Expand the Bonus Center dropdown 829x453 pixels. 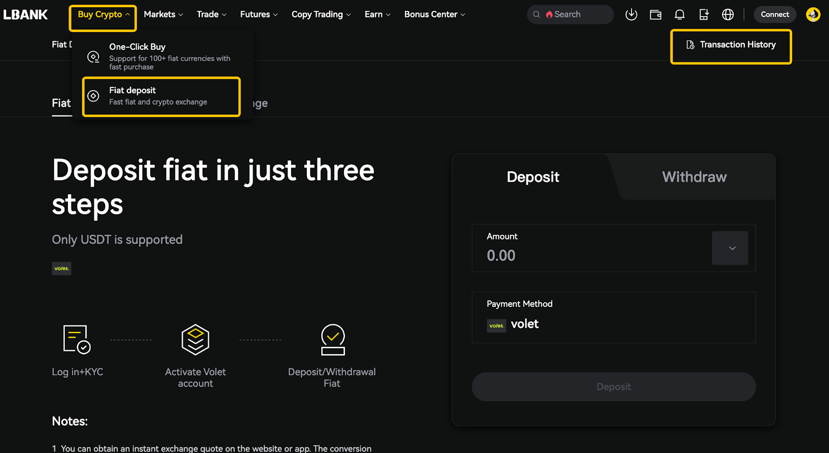[435, 15]
